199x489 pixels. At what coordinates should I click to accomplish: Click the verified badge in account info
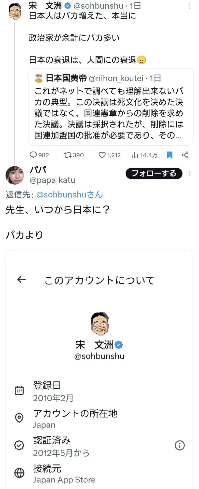119,345
